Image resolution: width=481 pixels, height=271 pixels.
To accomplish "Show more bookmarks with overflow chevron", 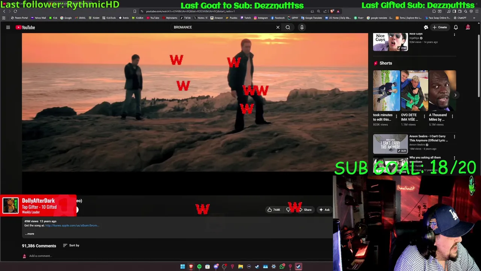I will 474,18.
